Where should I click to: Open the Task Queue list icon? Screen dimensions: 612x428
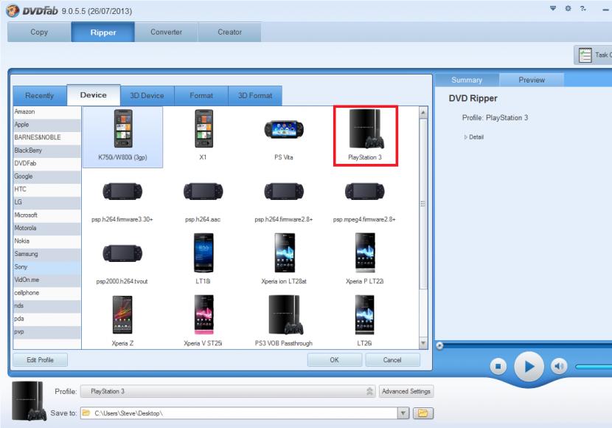pos(585,55)
